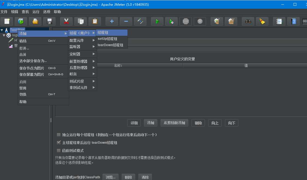Start the test with green play icon
Viewport: 307px width, 180px height.
click(x=157, y=21)
